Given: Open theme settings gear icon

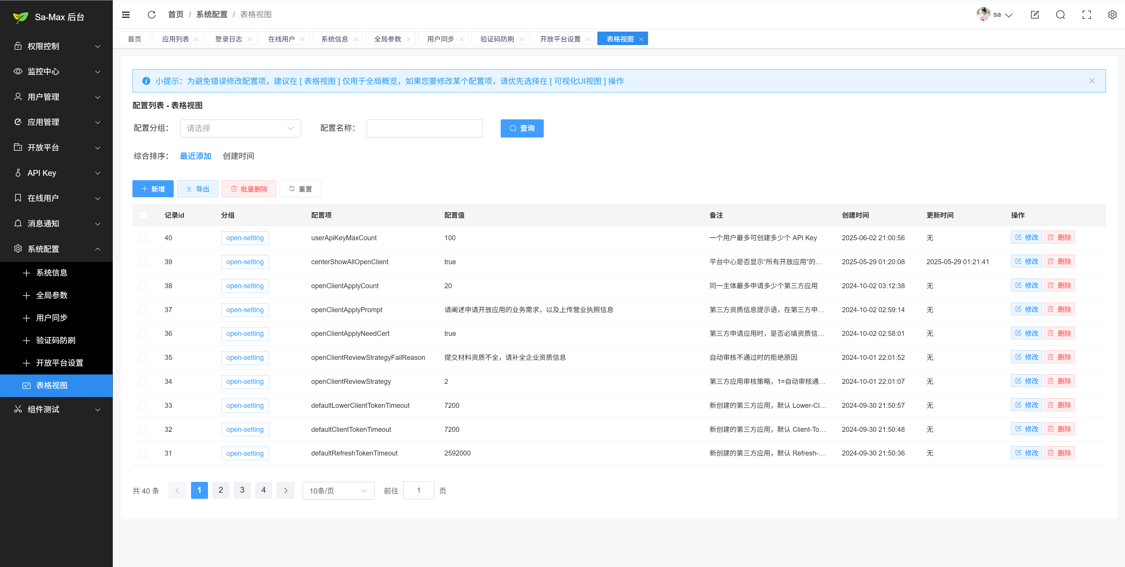Looking at the screenshot, I should (1112, 15).
